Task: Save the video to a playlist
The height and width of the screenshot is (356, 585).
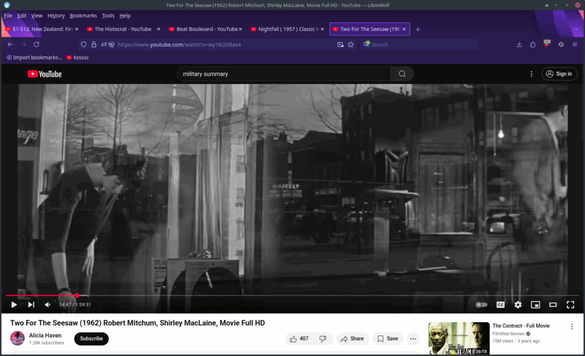Action: pyautogui.click(x=388, y=338)
